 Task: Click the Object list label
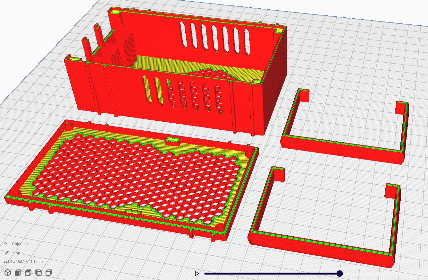(20, 244)
